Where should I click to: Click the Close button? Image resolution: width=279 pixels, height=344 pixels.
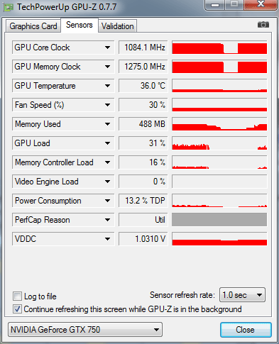(246, 330)
